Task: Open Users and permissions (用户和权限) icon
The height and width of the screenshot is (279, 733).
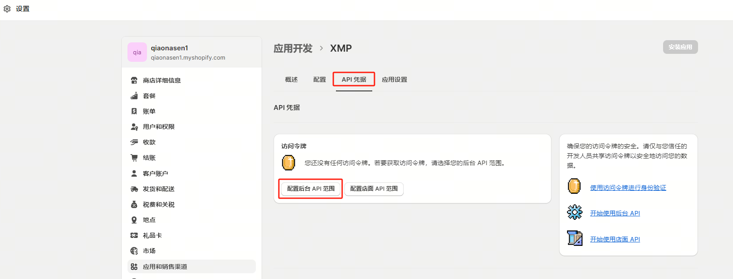Action: click(x=134, y=127)
